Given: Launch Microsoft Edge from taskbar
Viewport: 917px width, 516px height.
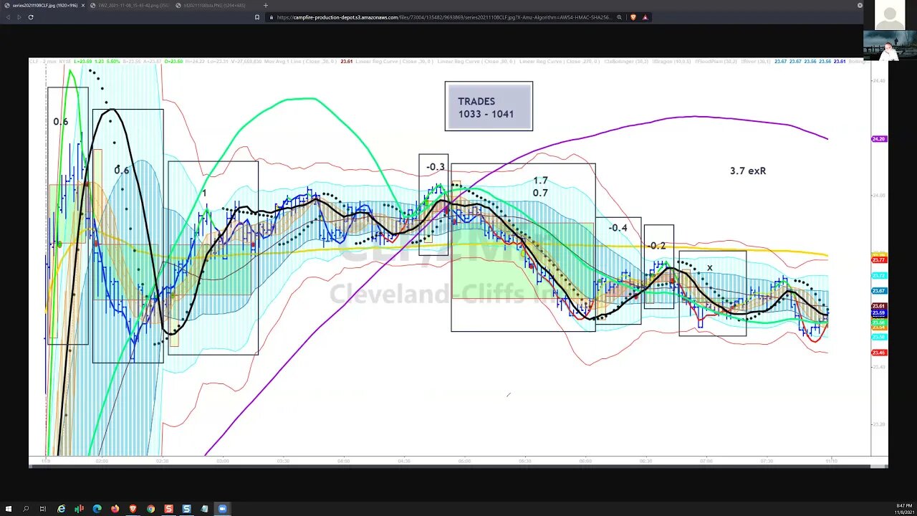Looking at the screenshot, I should point(97,509).
